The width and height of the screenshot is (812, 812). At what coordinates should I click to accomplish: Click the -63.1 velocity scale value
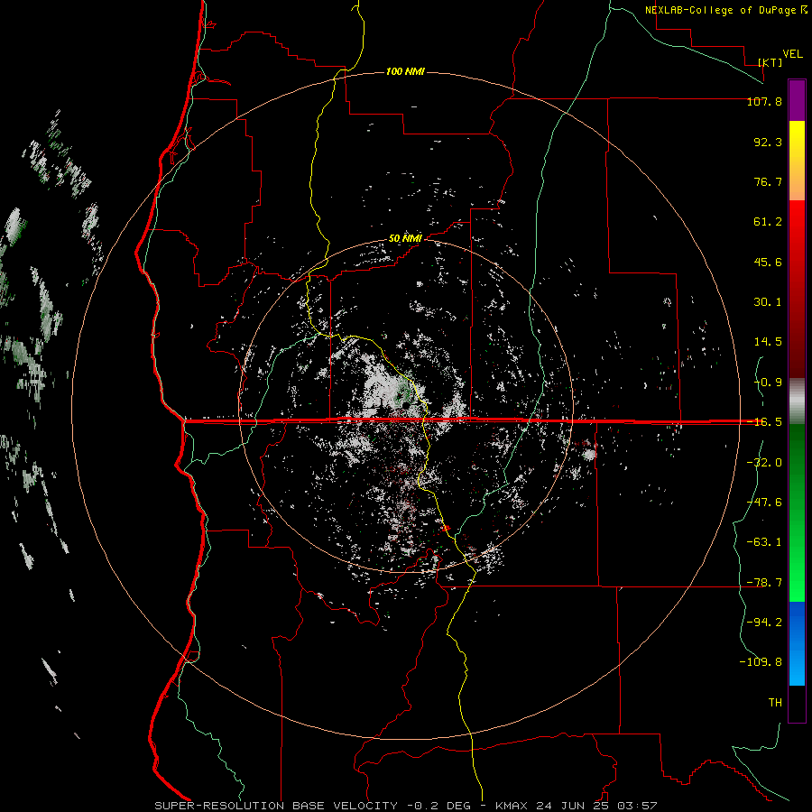pos(764,542)
